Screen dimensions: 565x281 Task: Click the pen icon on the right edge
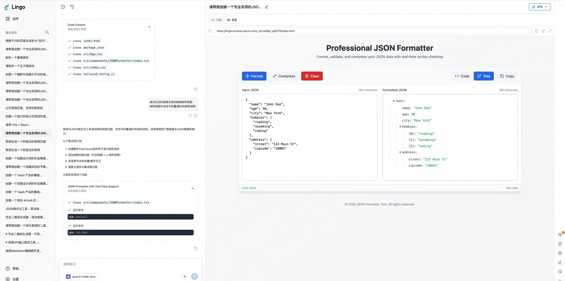tap(560, 262)
